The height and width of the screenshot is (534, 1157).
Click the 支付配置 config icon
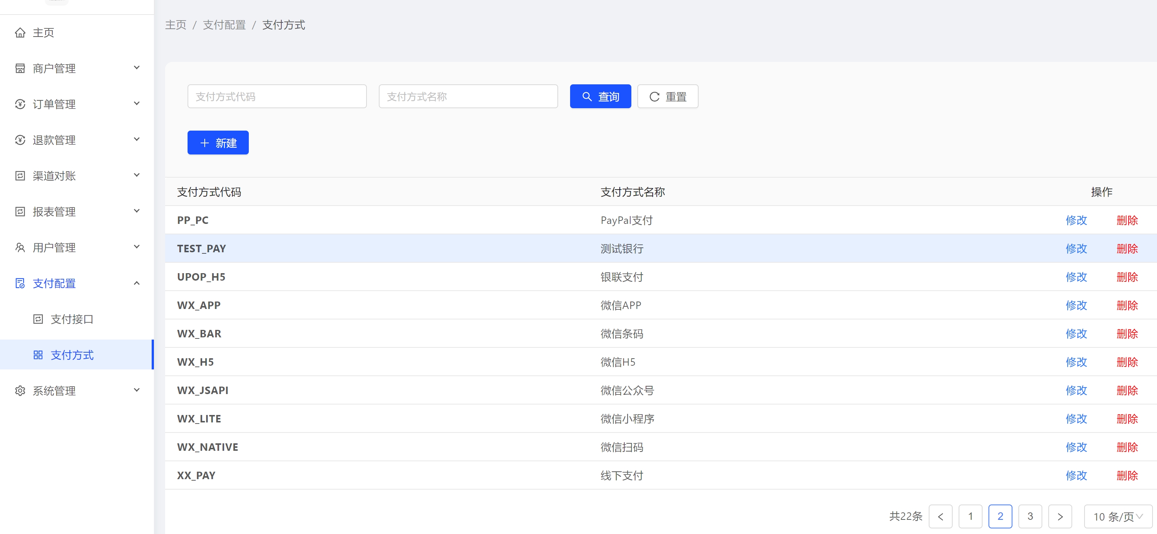click(20, 284)
